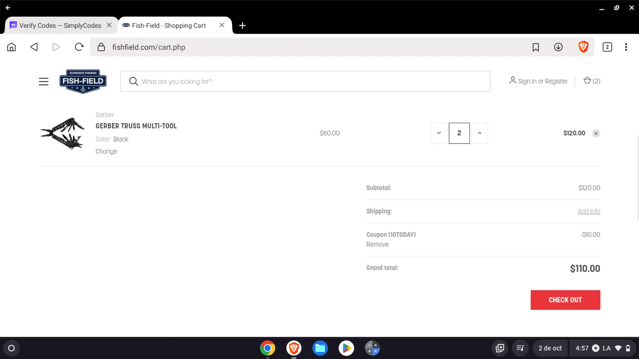Open Sign in link
639x359 pixels.
coord(527,81)
